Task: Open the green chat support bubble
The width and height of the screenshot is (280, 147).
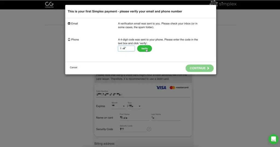Action: point(273,139)
